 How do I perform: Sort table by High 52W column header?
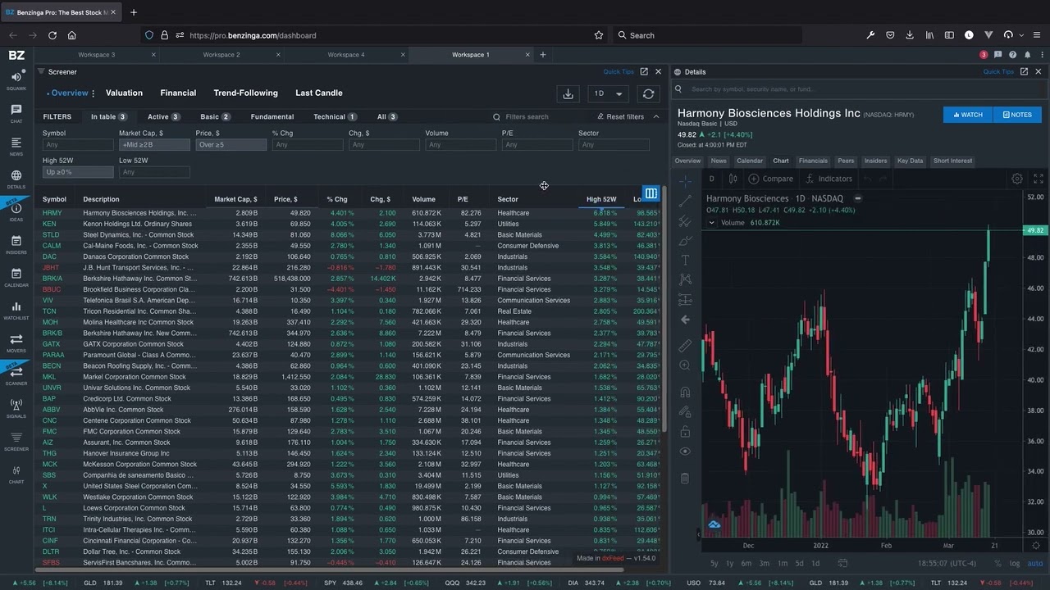point(600,199)
